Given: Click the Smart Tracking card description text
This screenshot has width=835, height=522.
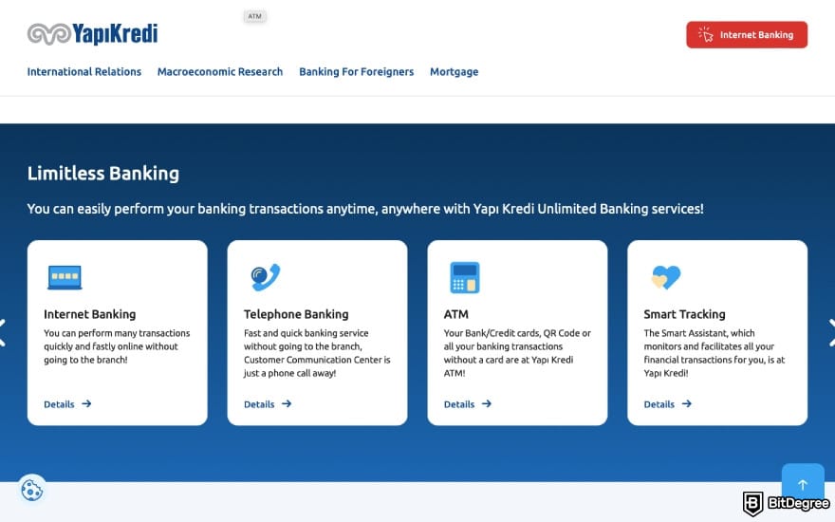Looking at the screenshot, I should [714, 353].
